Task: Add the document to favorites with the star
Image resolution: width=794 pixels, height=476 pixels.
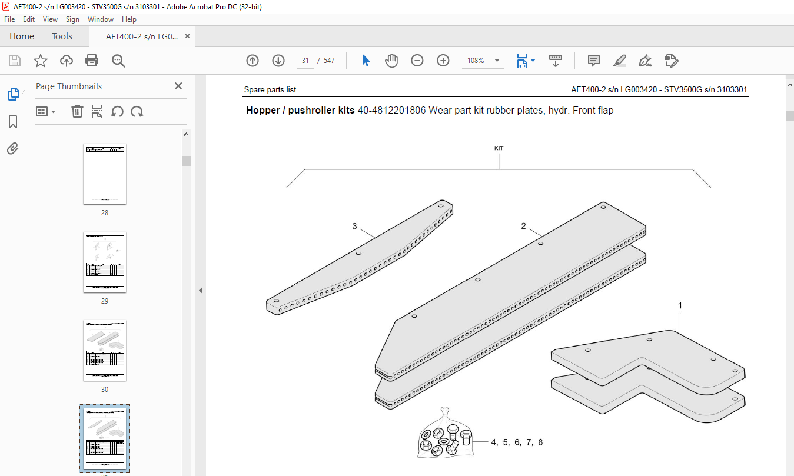Action: click(40, 61)
